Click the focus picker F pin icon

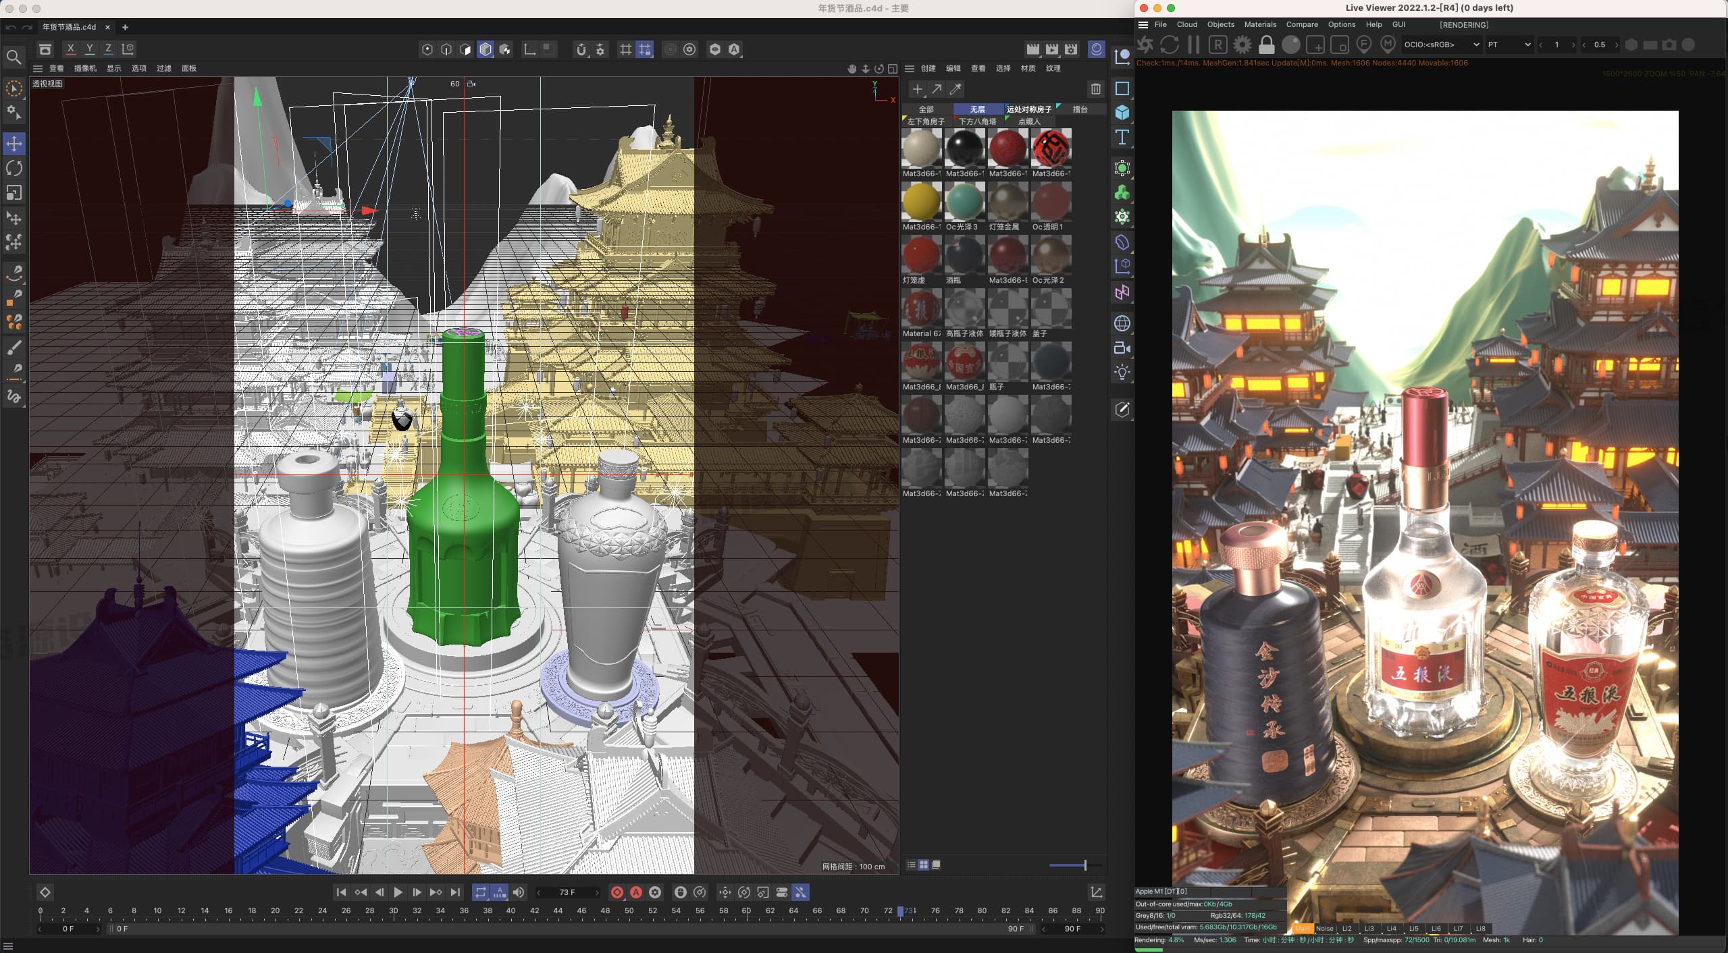(x=1364, y=45)
